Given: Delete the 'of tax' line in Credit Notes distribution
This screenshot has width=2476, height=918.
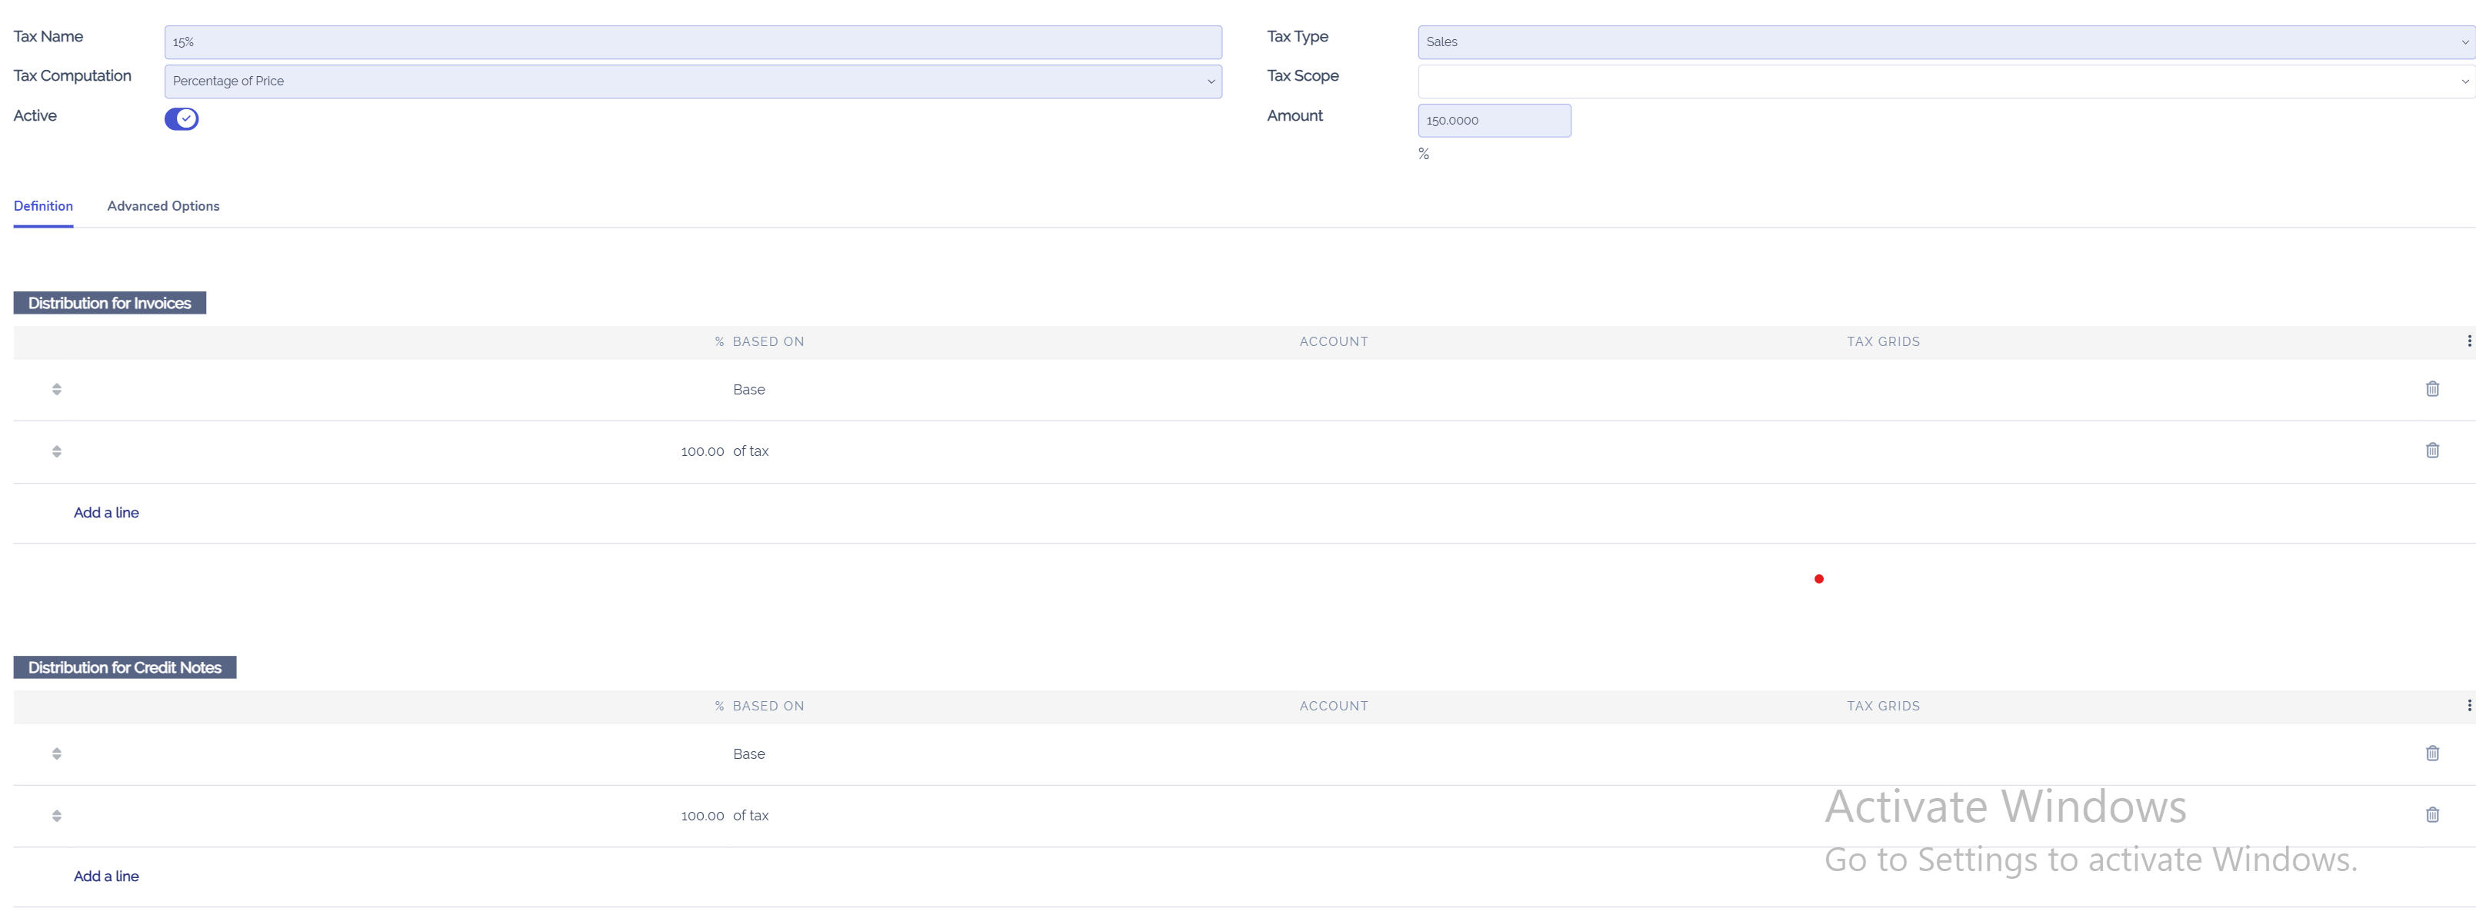Looking at the screenshot, I should tap(2432, 814).
